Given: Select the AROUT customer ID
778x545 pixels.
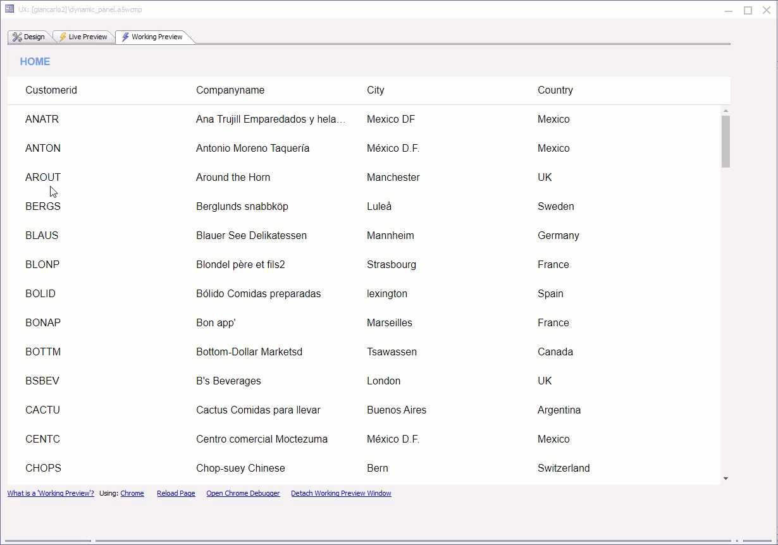Looking at the screenshot, I should coord(43,177).
